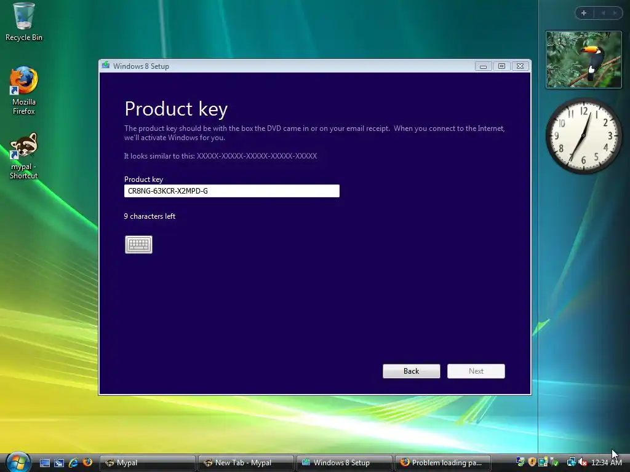Image resolution: width=630 pixels, height=472 pixels.
Task: Open the Recycle Bin desktop icon
Action: pos(24,22)
